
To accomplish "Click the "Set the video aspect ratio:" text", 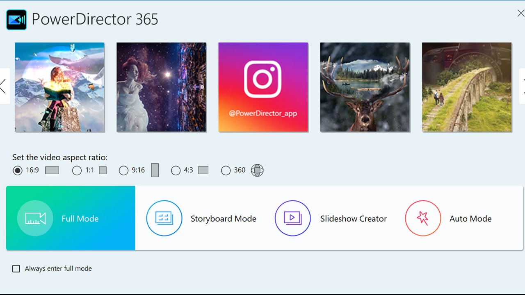I will point(60,157).
